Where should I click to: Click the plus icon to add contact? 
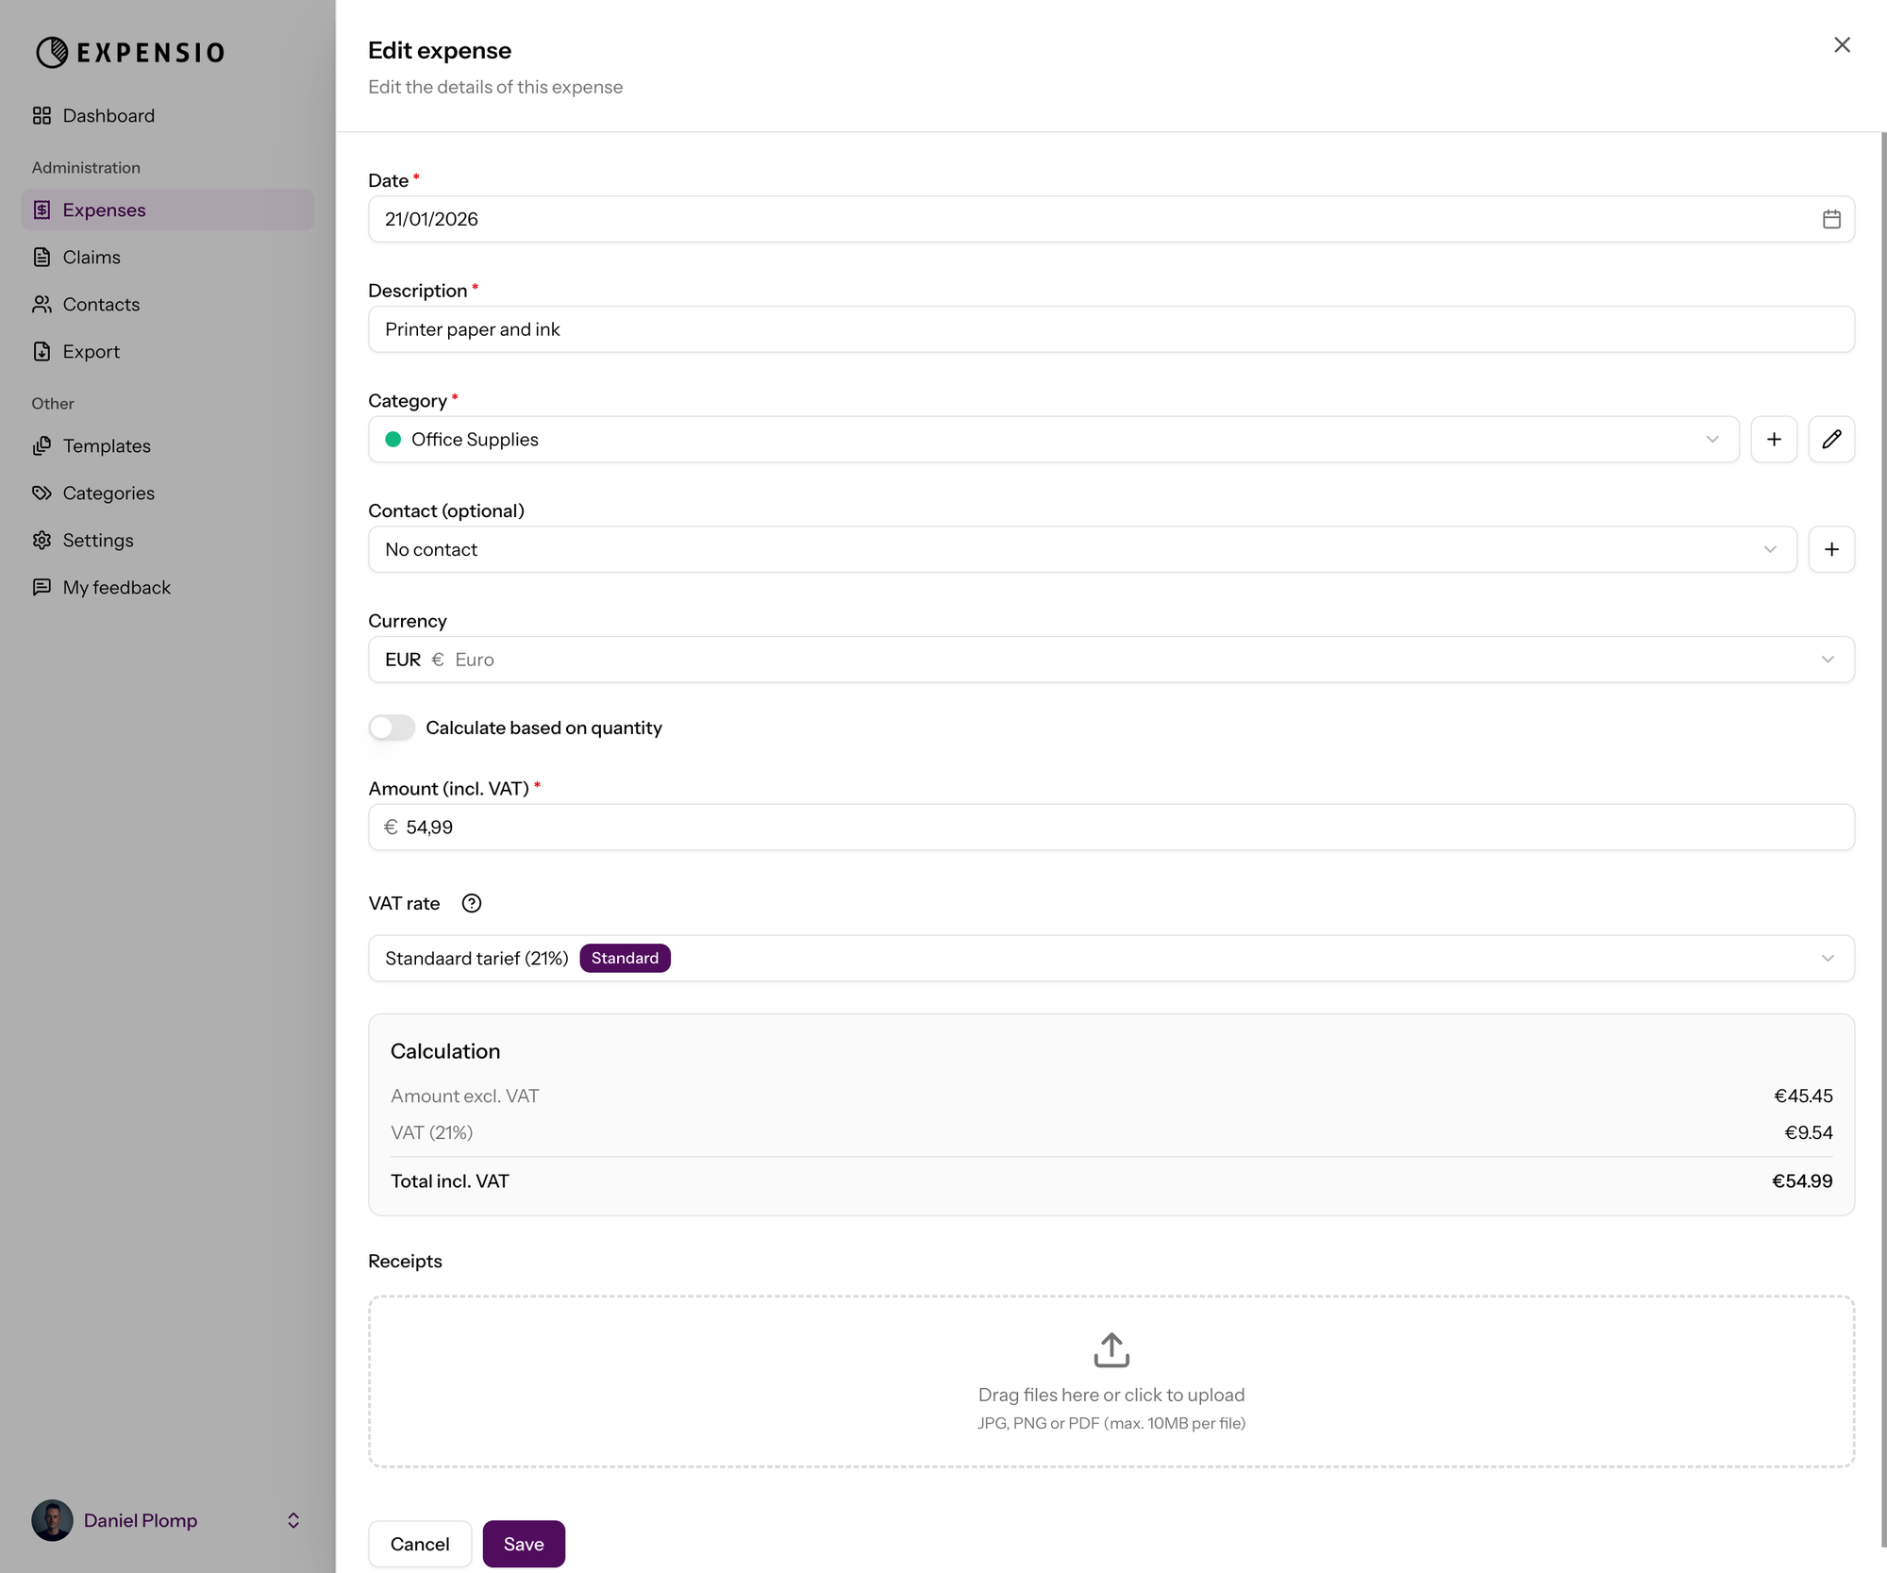pos(1831,549)
